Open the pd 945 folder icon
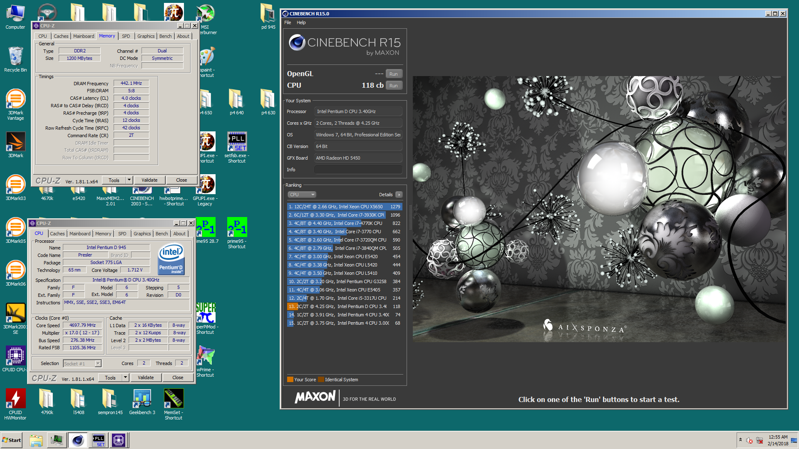Screen dimensions: 799x449 click(268, 17)
